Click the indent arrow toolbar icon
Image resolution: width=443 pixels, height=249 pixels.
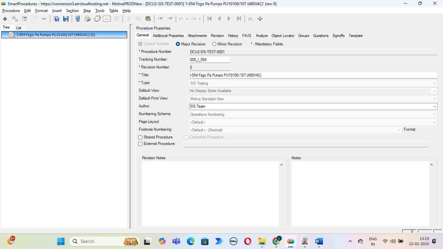tap(170, 19)
